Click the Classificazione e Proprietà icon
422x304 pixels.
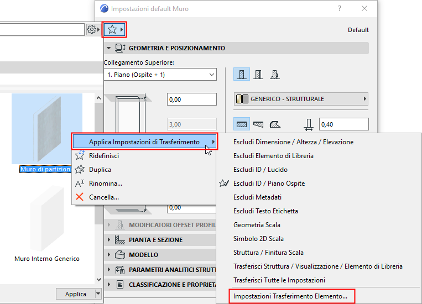(120, 284)
